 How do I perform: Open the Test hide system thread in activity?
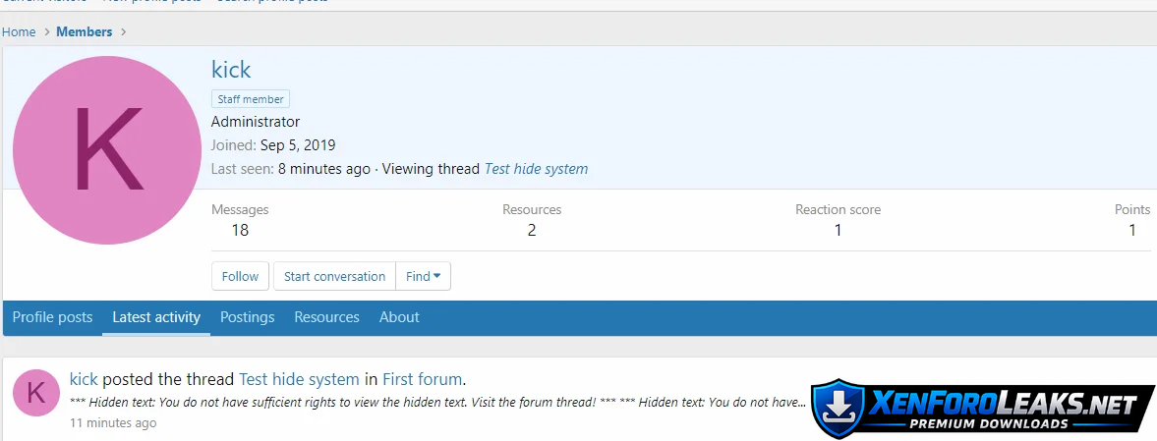299,379
